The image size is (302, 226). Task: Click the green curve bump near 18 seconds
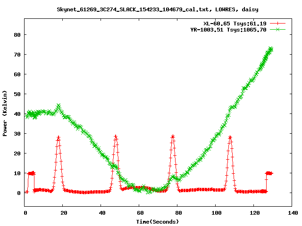[x=59, y=106]
